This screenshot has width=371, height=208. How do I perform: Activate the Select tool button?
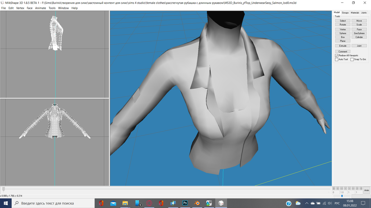click(343, 21)
